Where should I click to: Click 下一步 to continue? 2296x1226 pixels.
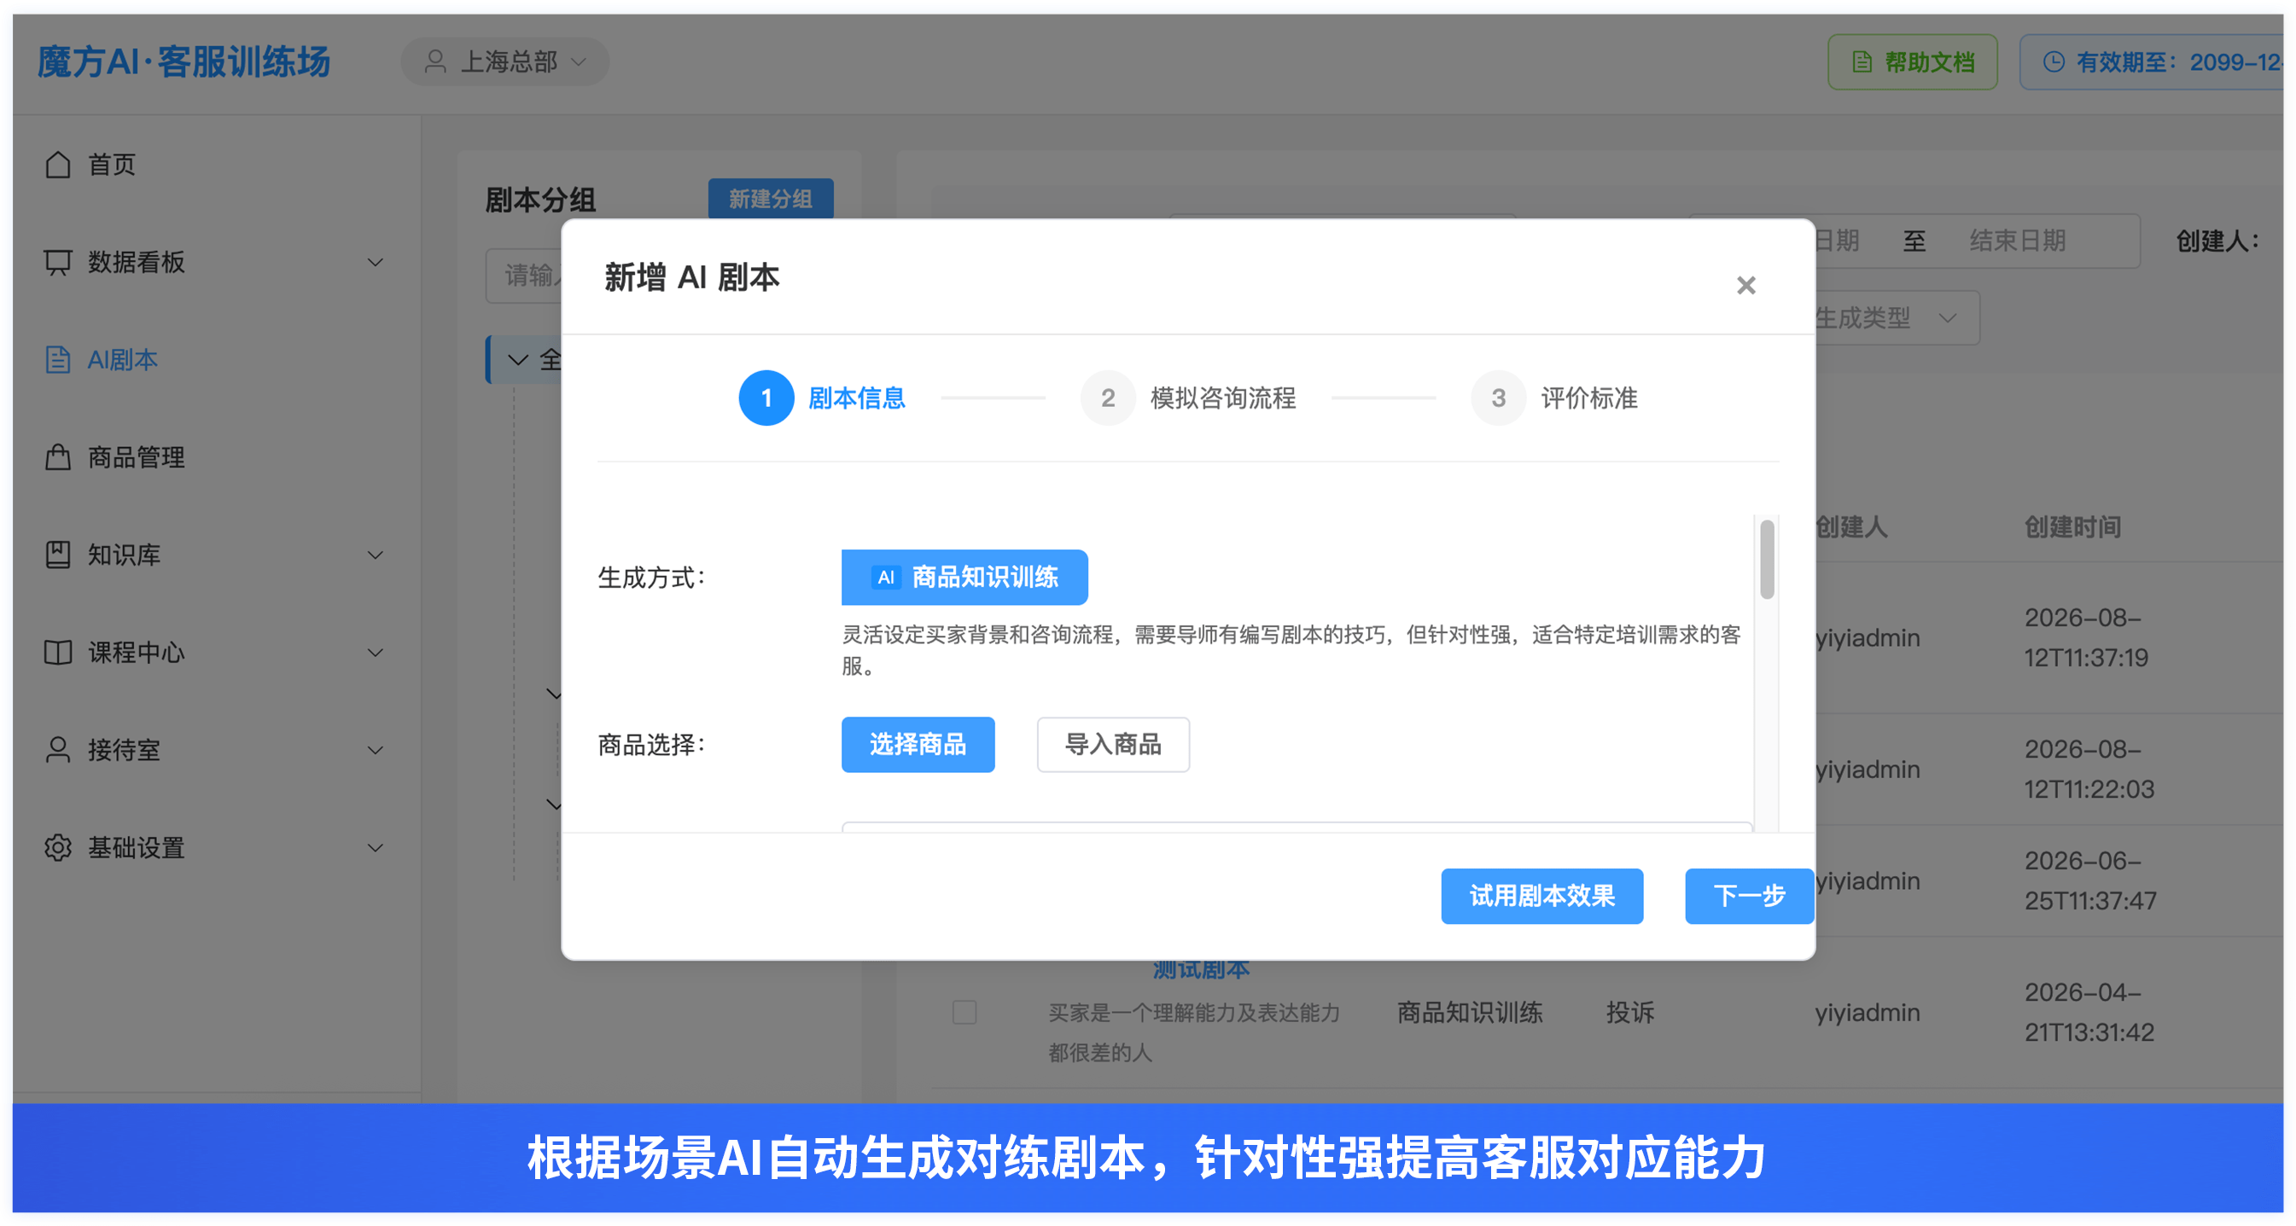tap(1749, 897)
